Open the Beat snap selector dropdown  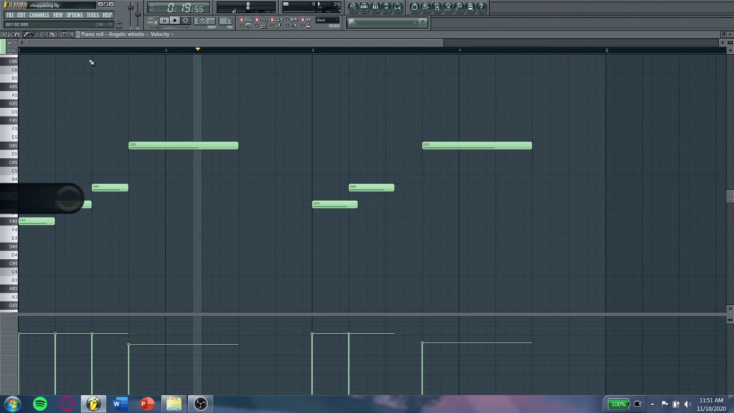click(327, 20)
